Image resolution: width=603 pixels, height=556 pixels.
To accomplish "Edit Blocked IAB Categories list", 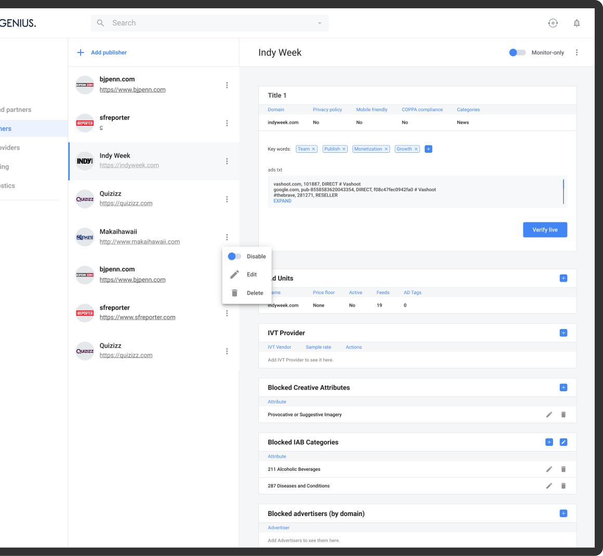I will 563,442.
